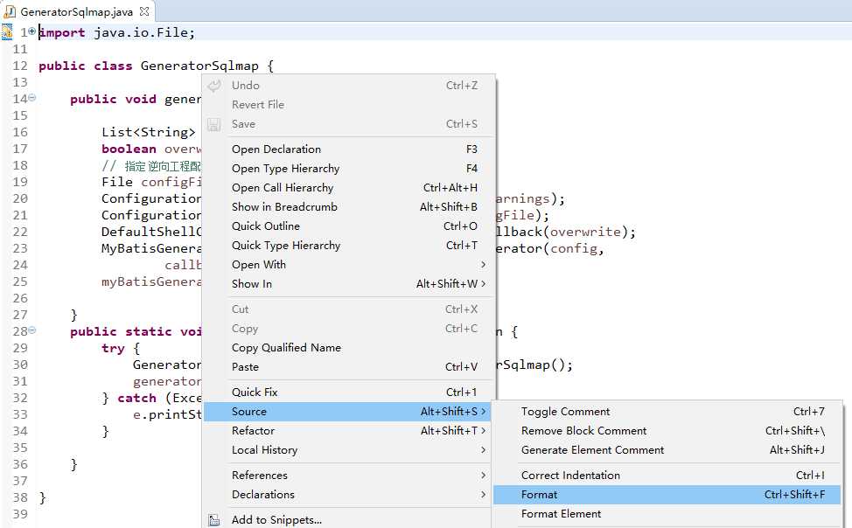Click the 'catch (Exce' line at line 32
852x528 pixels.
pyautogui.click(x=151, y=398)
